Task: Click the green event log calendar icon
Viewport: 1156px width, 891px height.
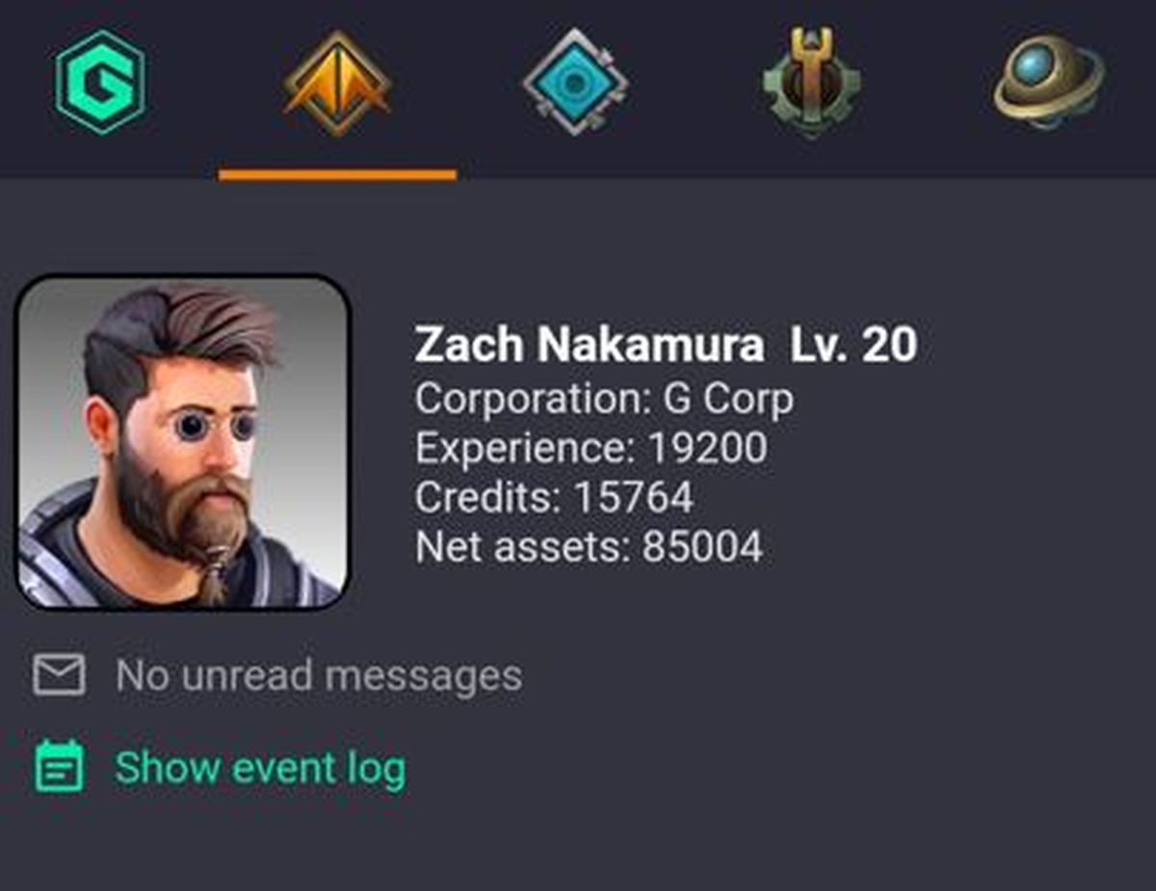Action: coord(59,767)
